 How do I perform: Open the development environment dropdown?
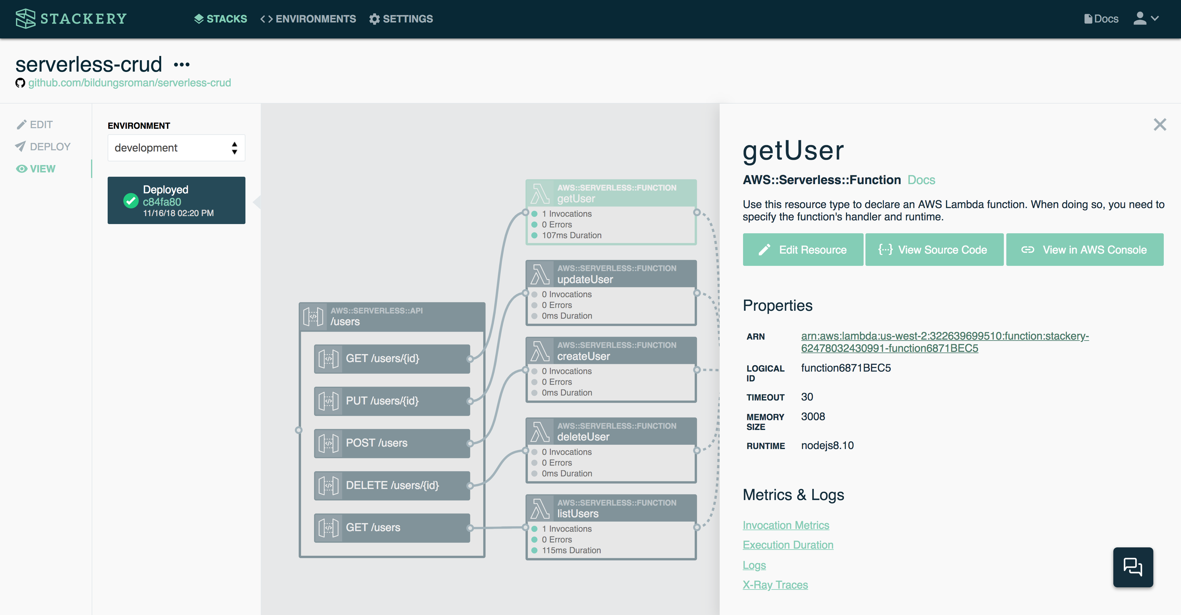pyautogui.click(x=177, y=148)
